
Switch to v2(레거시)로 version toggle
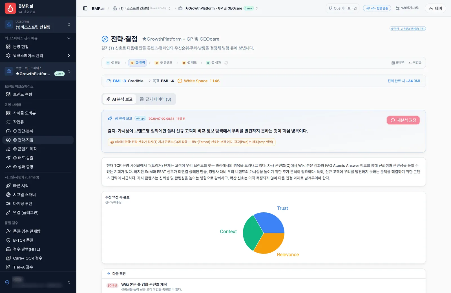[x=407, y=8]
